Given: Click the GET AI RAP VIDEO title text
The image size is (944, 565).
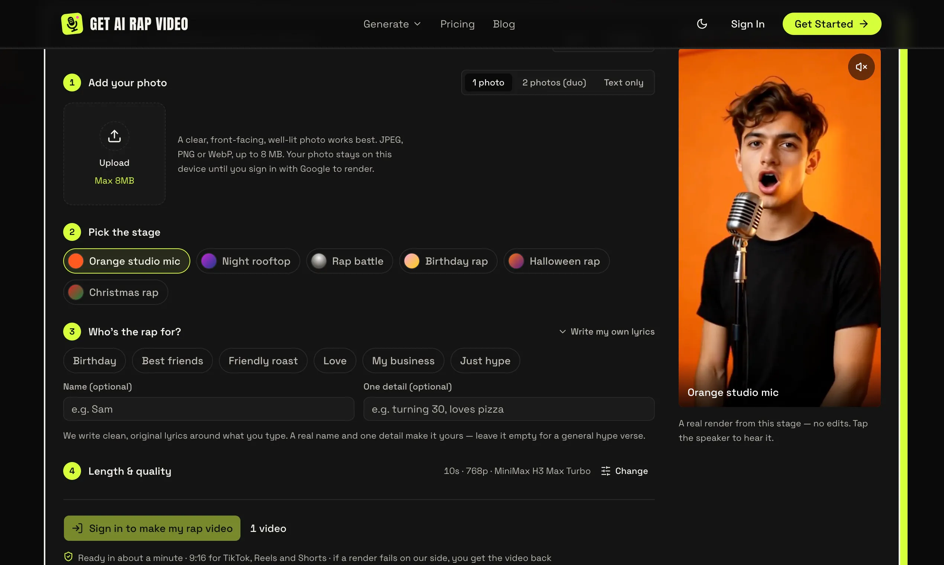Looking at the screenshot, I should [x=139, y=24].
